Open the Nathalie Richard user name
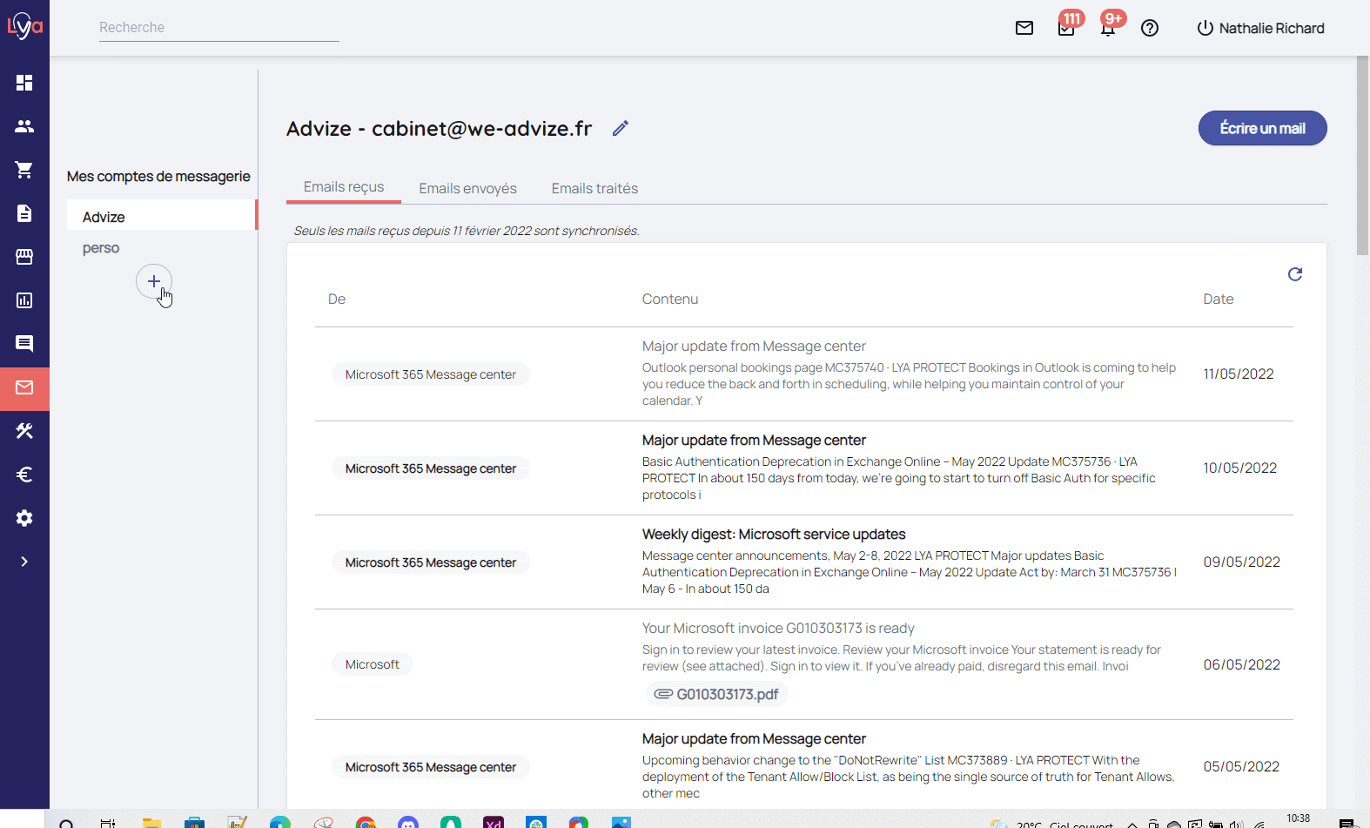Viewport: 1370px width, 828px height. coord(1272,28)
